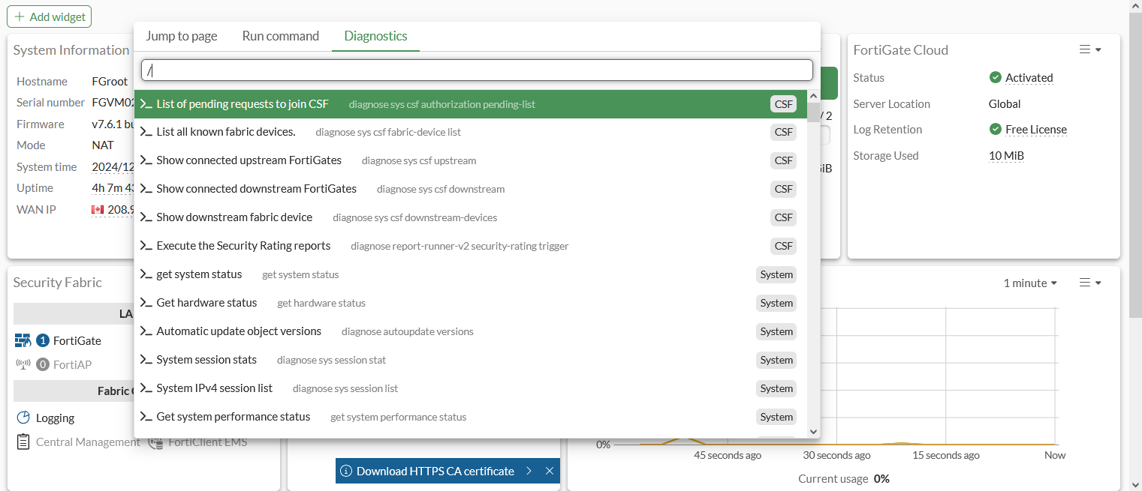This screenshot has width=1142, height=491.
Task: Click the Logging label in Security Fabric
Action: [x=56, y=418]
